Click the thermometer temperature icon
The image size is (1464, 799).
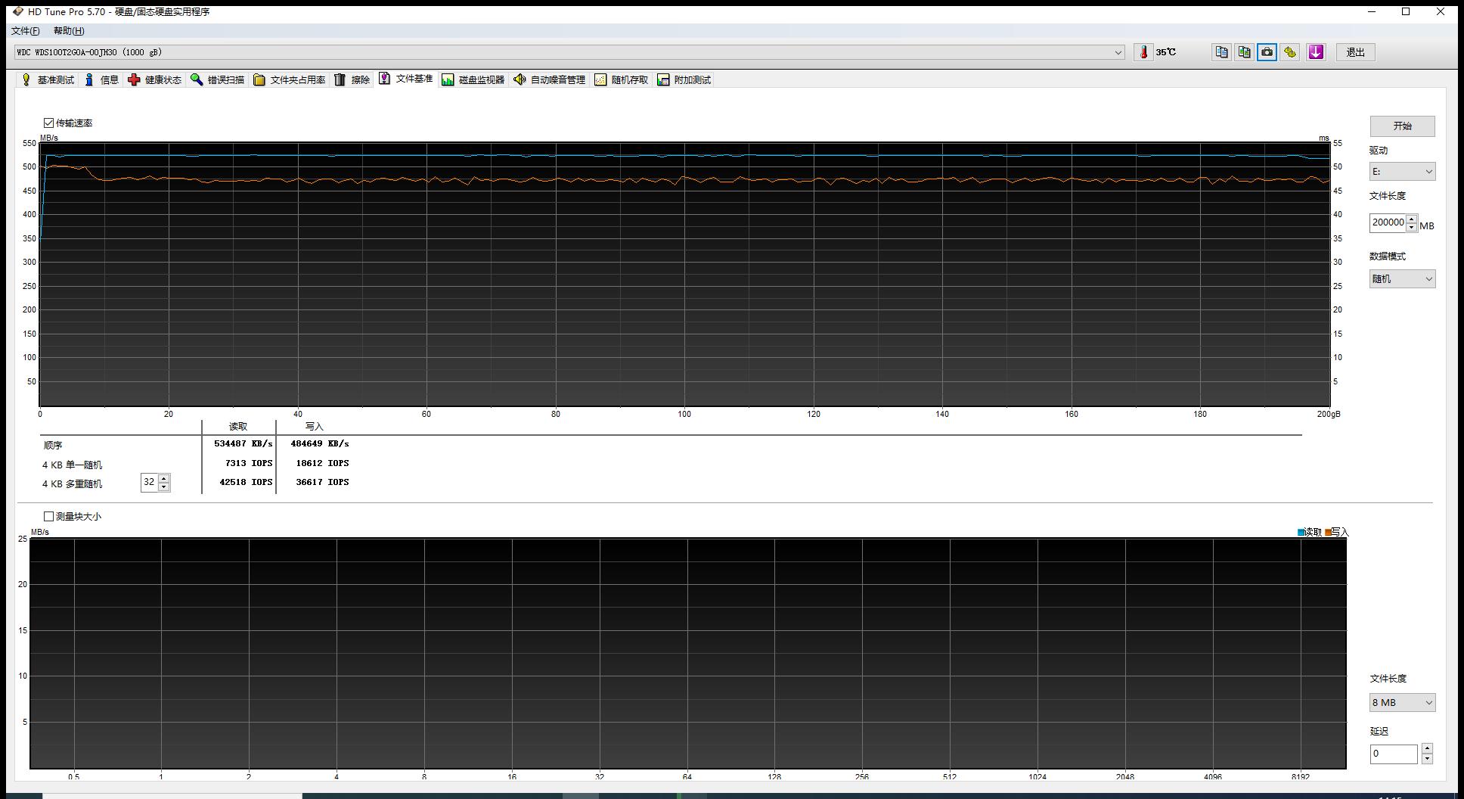click(1143, 52)
